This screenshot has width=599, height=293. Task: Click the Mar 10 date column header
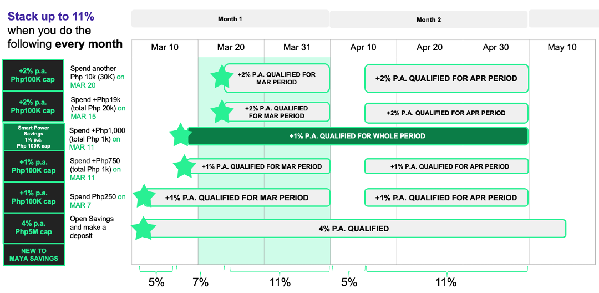[165, 47]
